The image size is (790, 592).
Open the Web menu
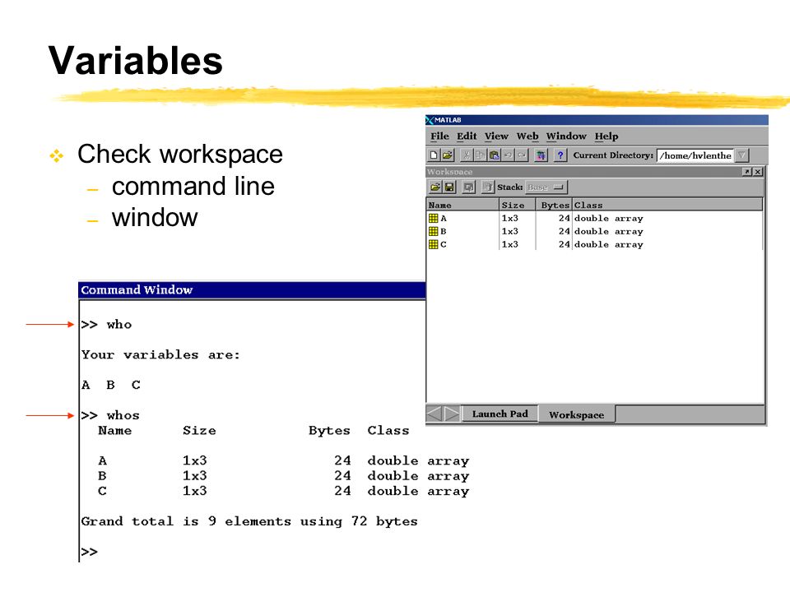pyautogui.click(x=527, y=136)
